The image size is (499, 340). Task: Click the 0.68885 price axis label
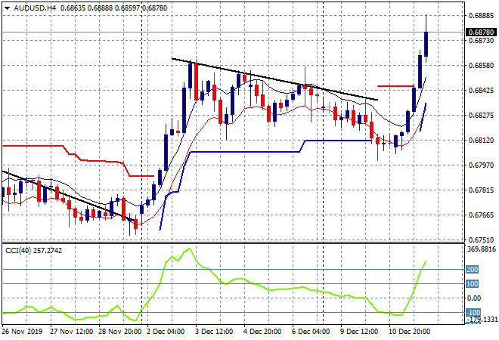481,15
